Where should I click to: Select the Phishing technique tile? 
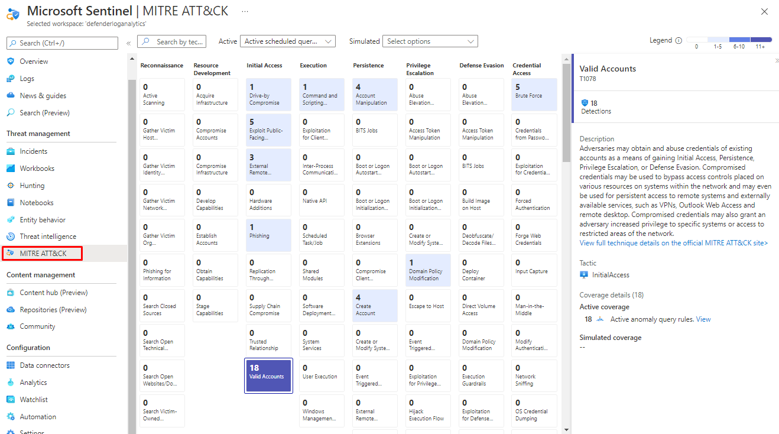269,235
